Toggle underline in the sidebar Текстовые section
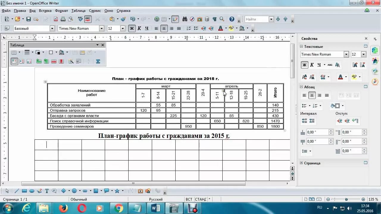Viewport: 381px width, 214px height. 320,64
